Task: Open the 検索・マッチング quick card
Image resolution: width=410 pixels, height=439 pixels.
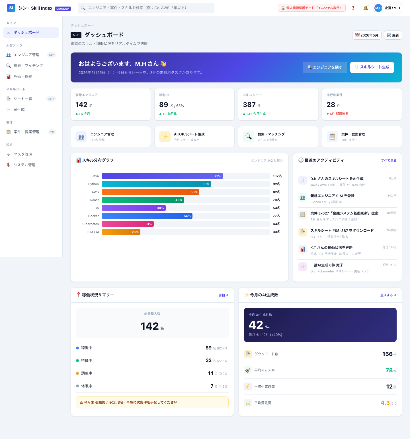Action: point(278,137)
